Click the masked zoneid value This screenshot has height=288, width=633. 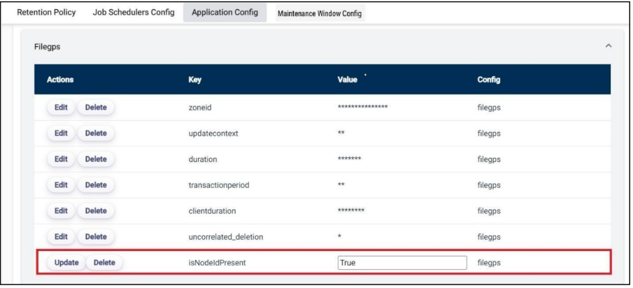(x=362, y=107)
